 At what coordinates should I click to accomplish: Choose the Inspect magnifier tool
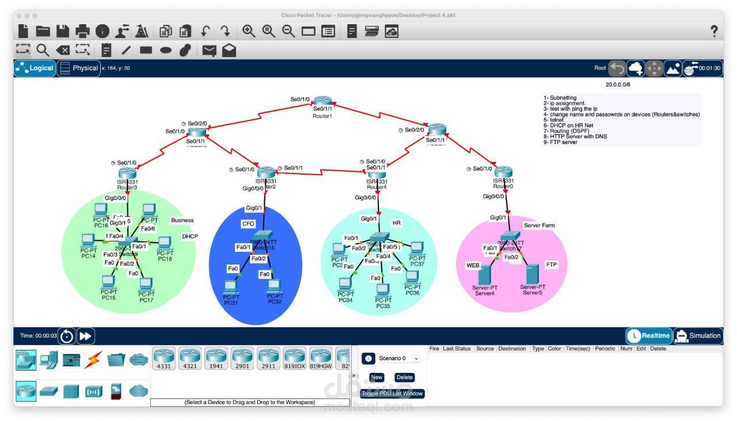tap(43, 50)
